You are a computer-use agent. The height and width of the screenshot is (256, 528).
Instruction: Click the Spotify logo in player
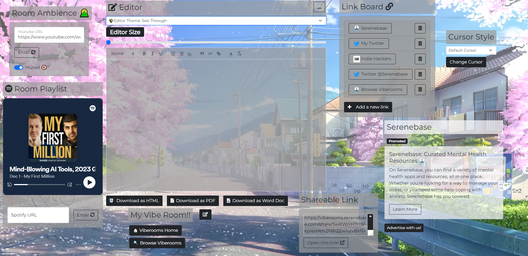coord(93,108)
